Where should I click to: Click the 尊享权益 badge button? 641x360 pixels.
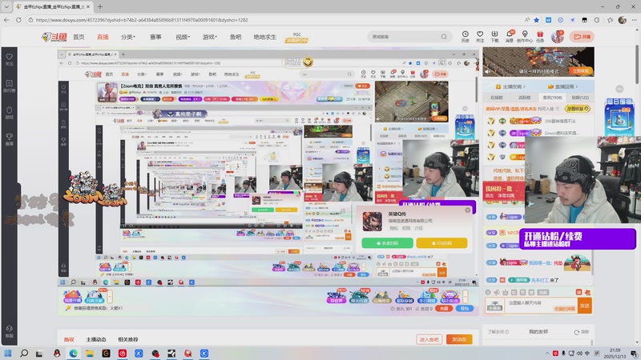coord(578,109)
